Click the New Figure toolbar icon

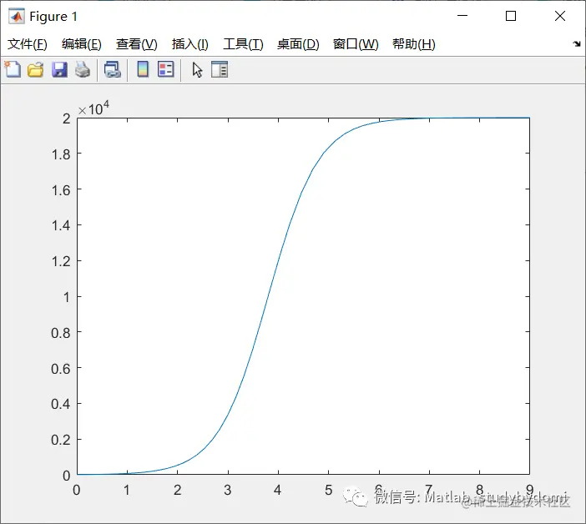(13, 69)
